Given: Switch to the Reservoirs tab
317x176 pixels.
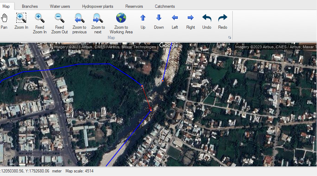Looking at the screenshot, I should coord(134,6).
